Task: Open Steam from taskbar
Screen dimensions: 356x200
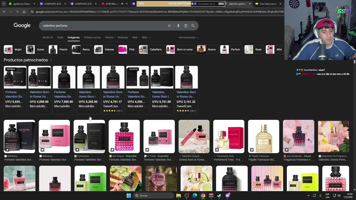Action: click(x=219, y=196)
